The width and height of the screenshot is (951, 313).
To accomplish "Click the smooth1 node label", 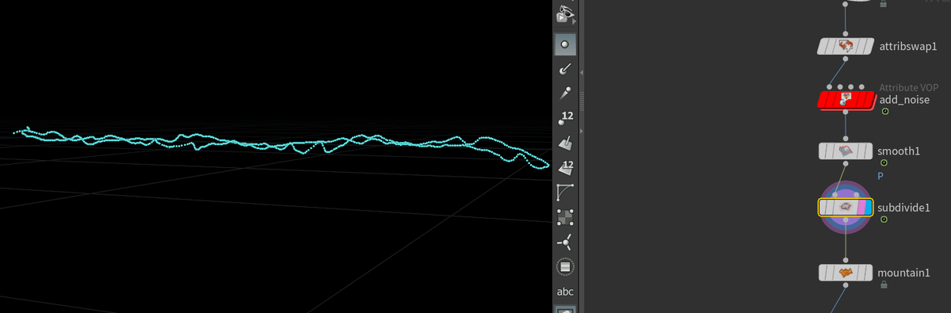I will (899, 151).
